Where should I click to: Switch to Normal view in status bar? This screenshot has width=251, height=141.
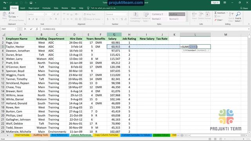[210, 139]
